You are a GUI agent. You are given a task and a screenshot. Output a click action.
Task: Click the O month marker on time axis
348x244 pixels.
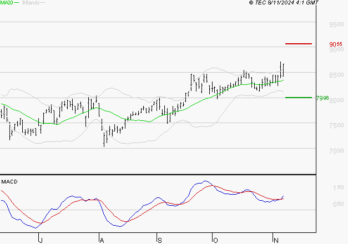(215, 240)
